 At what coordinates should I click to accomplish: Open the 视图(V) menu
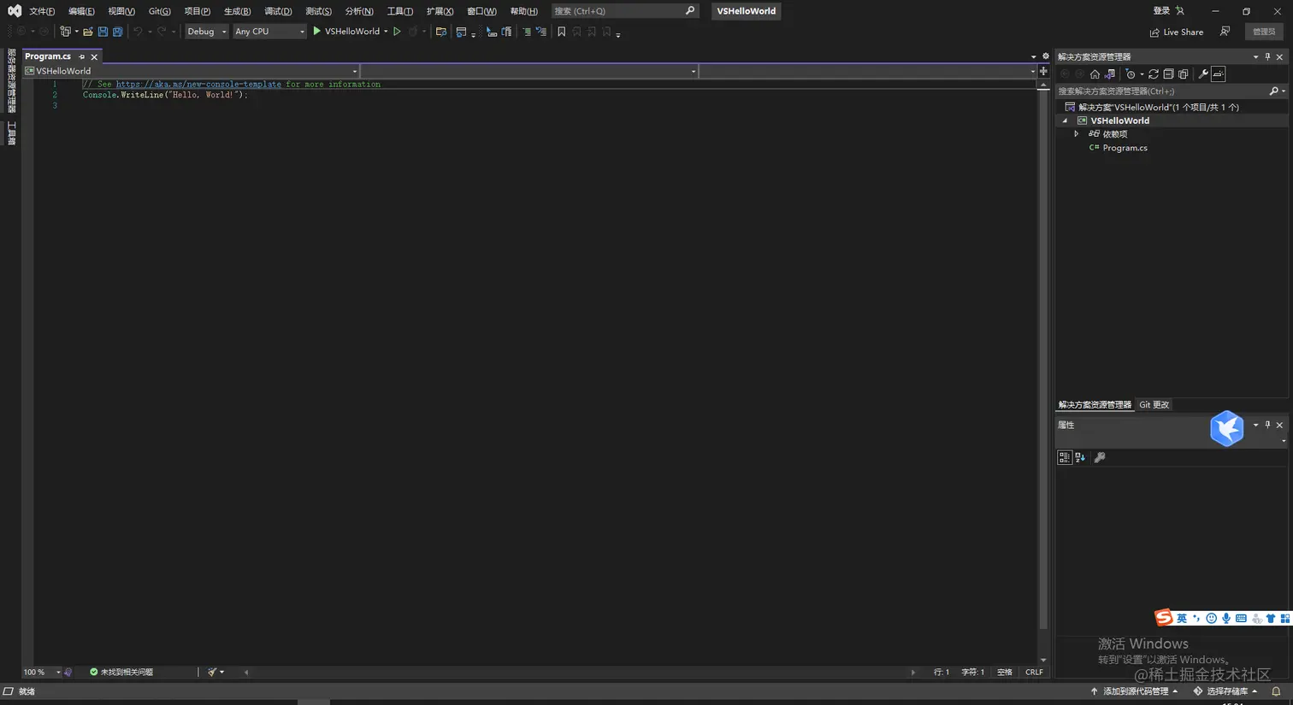click(x=121, y=11)
